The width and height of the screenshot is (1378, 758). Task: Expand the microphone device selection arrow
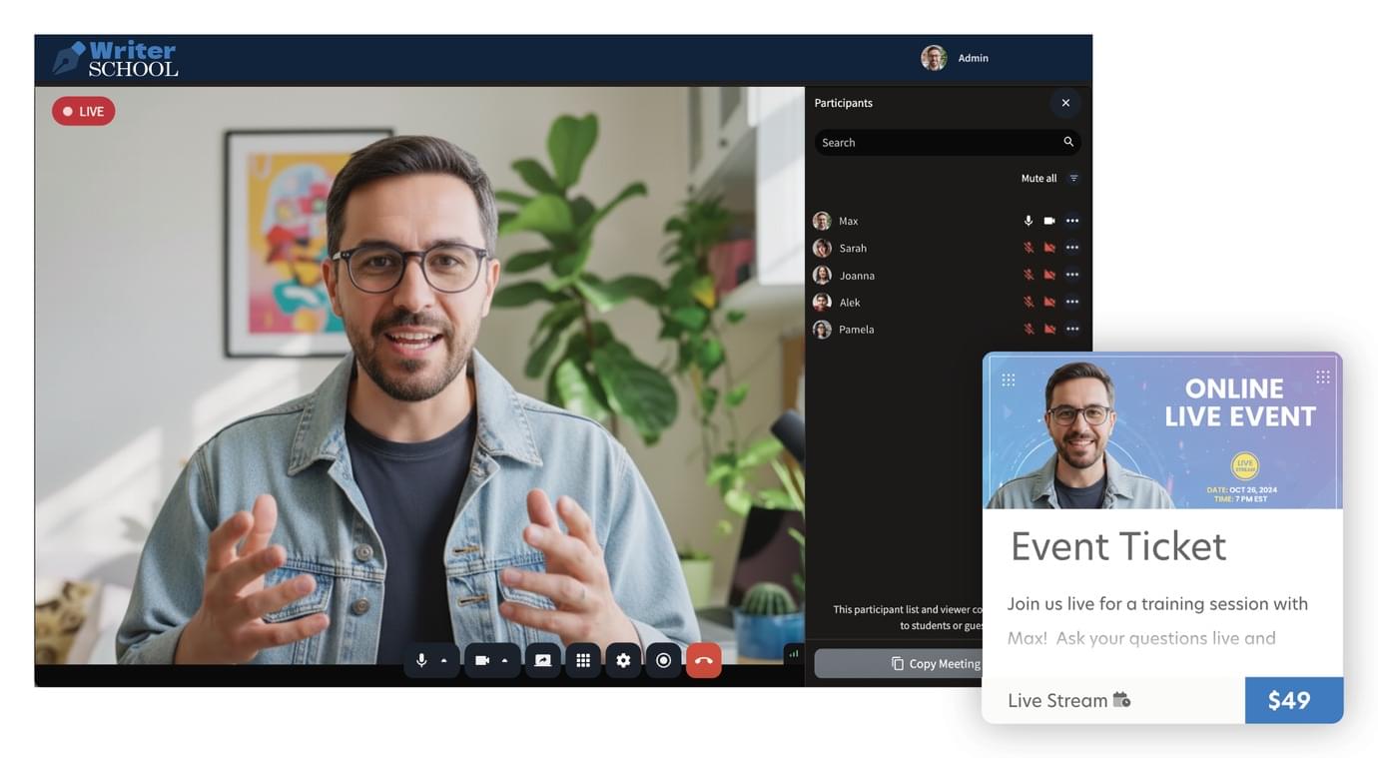pos(441,658)
